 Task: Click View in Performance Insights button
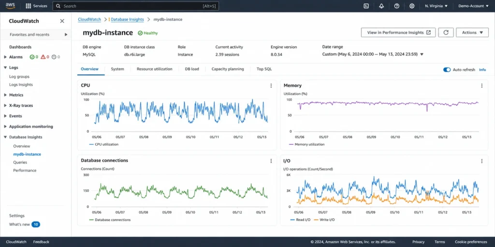(x=398, y=32)
